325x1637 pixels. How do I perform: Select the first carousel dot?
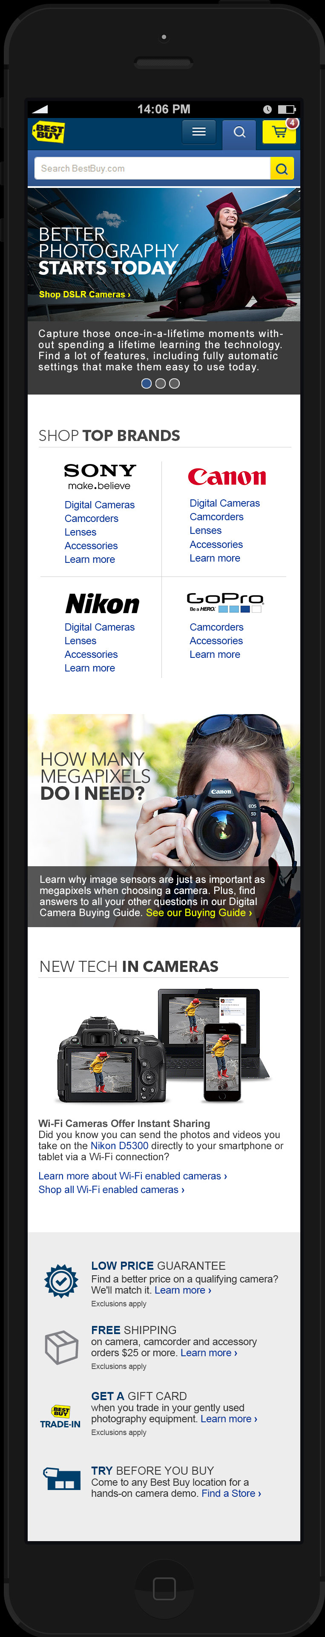coord(146,383)
